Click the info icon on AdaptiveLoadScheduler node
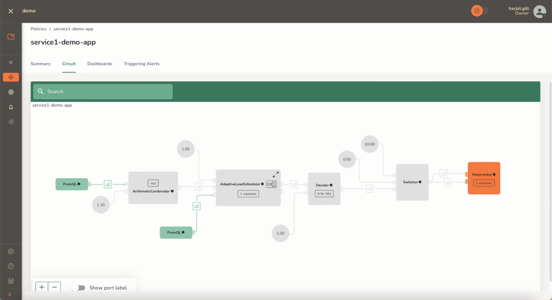 click(263, 184)
